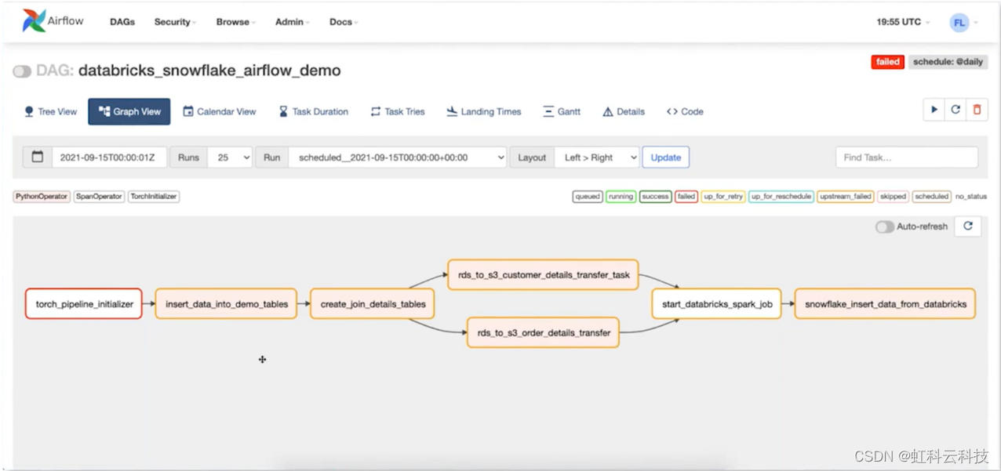The width and height of the screenshot is (1001, 471).
Task: Trigger DAG with the play icon
Action: (x=934, y=111)
